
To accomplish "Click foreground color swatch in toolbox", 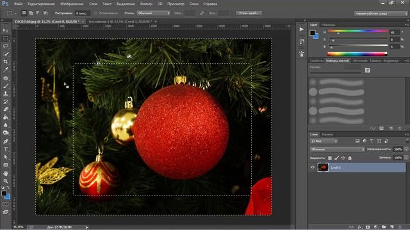I will (4, 193).
